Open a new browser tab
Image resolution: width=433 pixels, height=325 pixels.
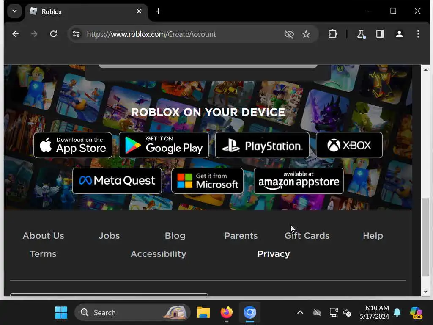pos(158,11)
